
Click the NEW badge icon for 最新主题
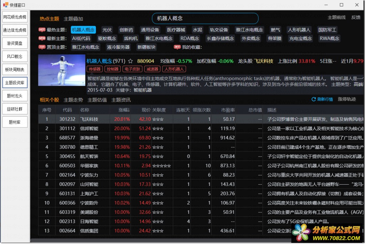[x=42, y=38]
